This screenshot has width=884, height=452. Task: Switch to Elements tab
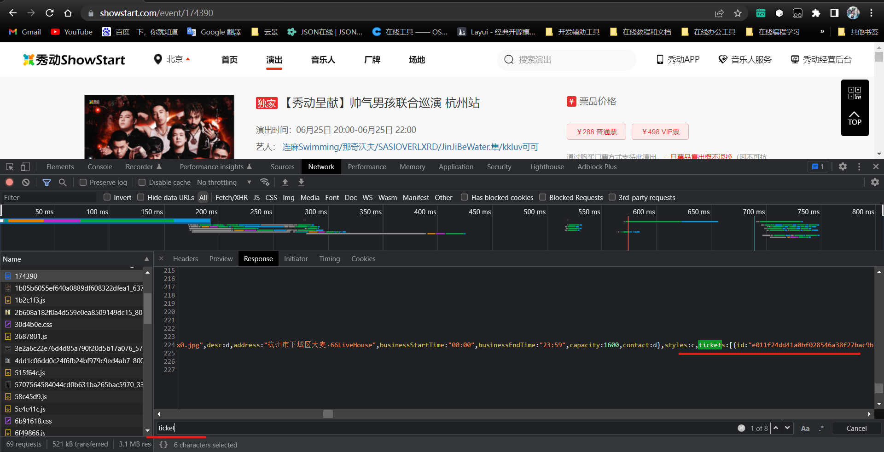point(60,166)
